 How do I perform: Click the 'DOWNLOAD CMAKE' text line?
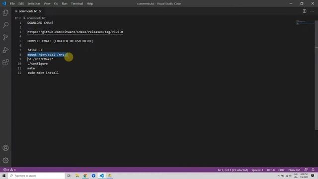[x=40, y=23]
